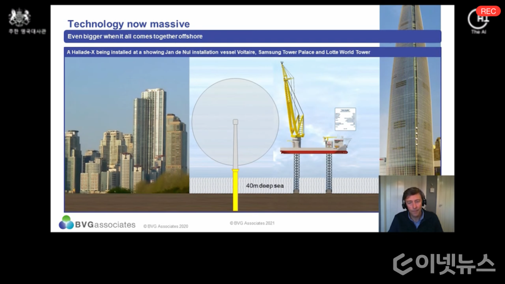Viewport: 505px width, 284px height.
Task: Click the red REC recording indicator
Action: tap(488, 11)
